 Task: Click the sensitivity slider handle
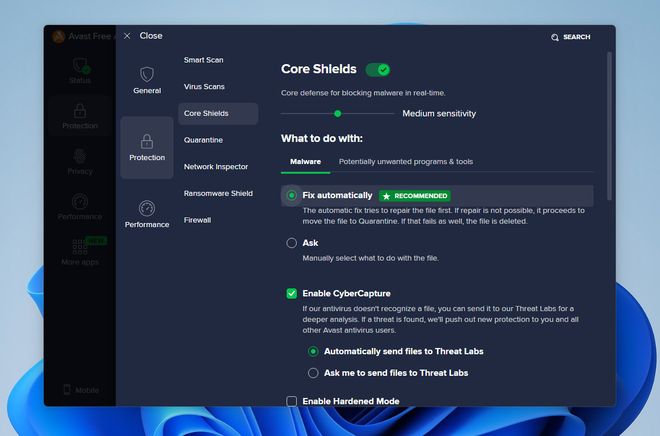(338, 114)
